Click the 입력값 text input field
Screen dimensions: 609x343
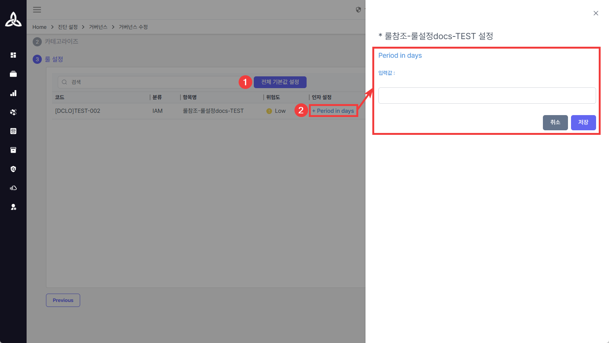point(487,96)
